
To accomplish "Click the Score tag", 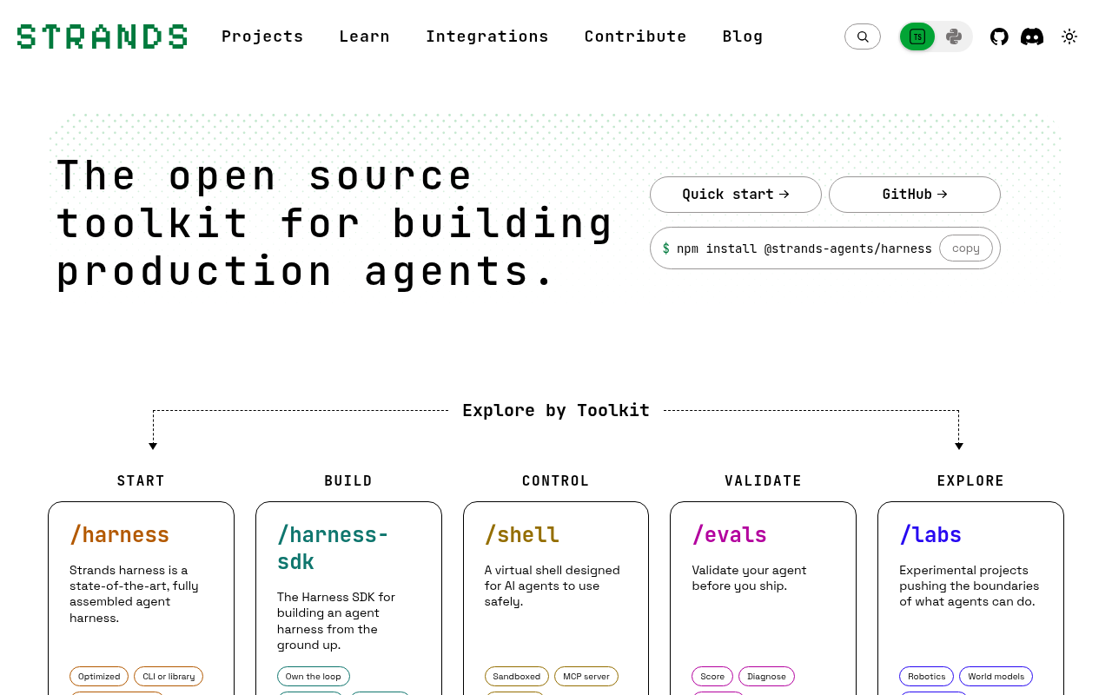I will (x=712, y=677).
